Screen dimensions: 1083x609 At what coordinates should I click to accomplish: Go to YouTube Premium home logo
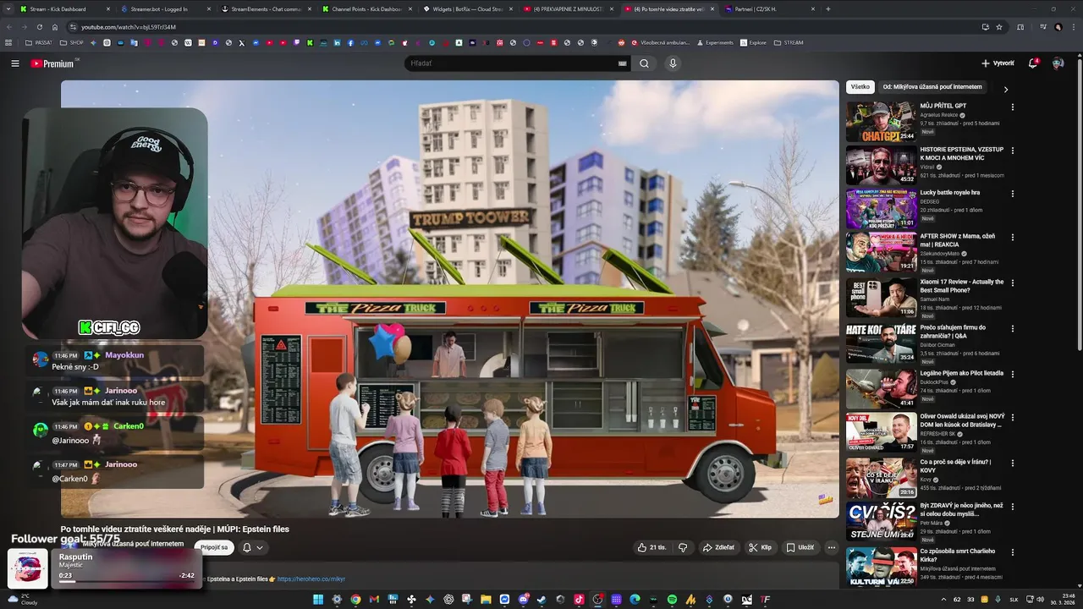click(54, 63)
